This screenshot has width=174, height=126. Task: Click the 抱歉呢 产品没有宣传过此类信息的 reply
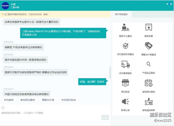point(23,47)
